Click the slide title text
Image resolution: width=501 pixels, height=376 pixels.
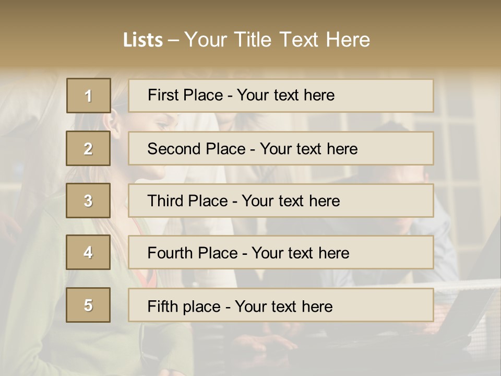[x=246, y=40]
